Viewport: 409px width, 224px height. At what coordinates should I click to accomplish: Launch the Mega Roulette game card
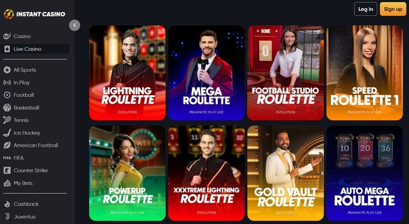(x=206, y=72)
